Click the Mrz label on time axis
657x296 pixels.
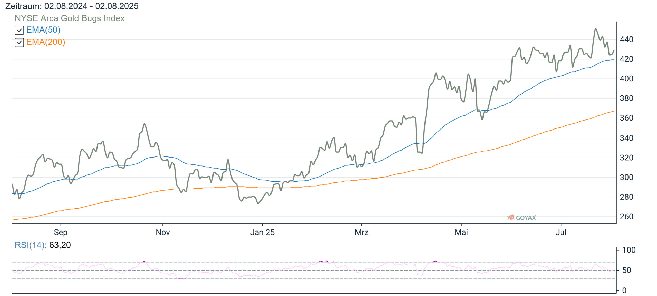pos(362,232)
